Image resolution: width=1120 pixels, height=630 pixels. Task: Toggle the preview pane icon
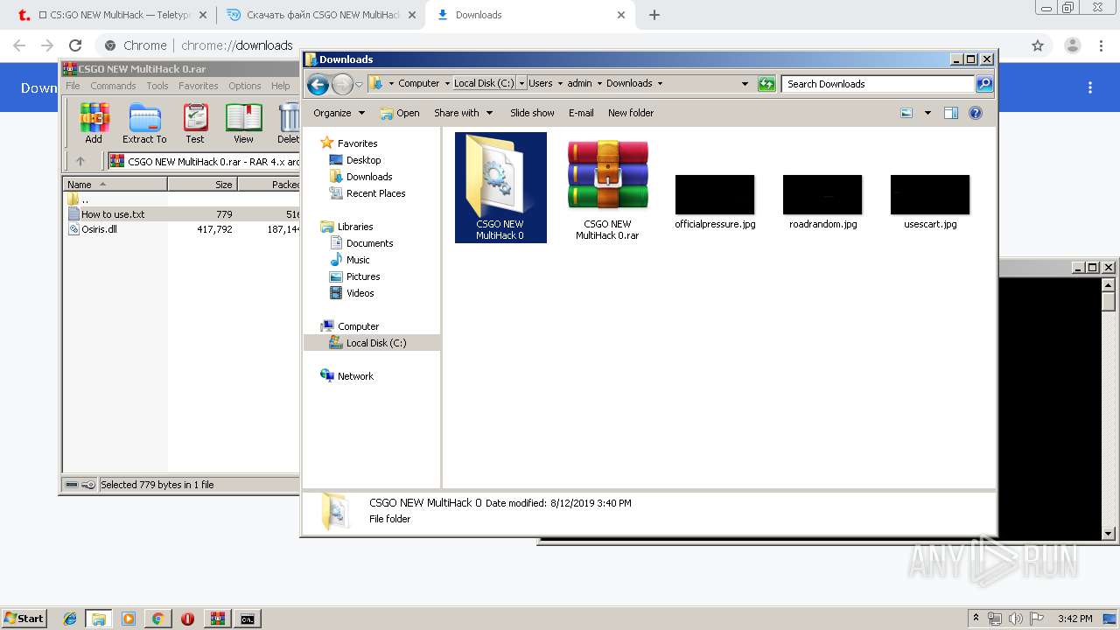click(951, 113)
